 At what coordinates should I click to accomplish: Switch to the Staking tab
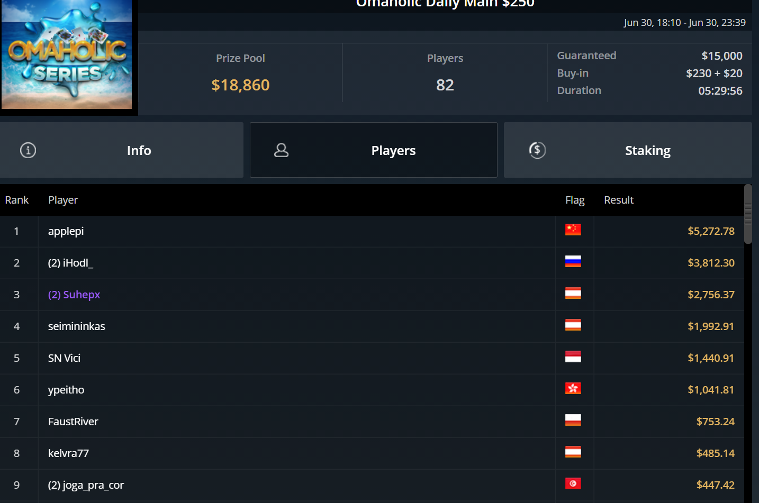(628, 150)
